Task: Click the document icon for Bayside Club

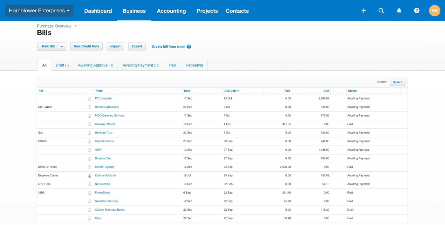Action: pos(90,159)
